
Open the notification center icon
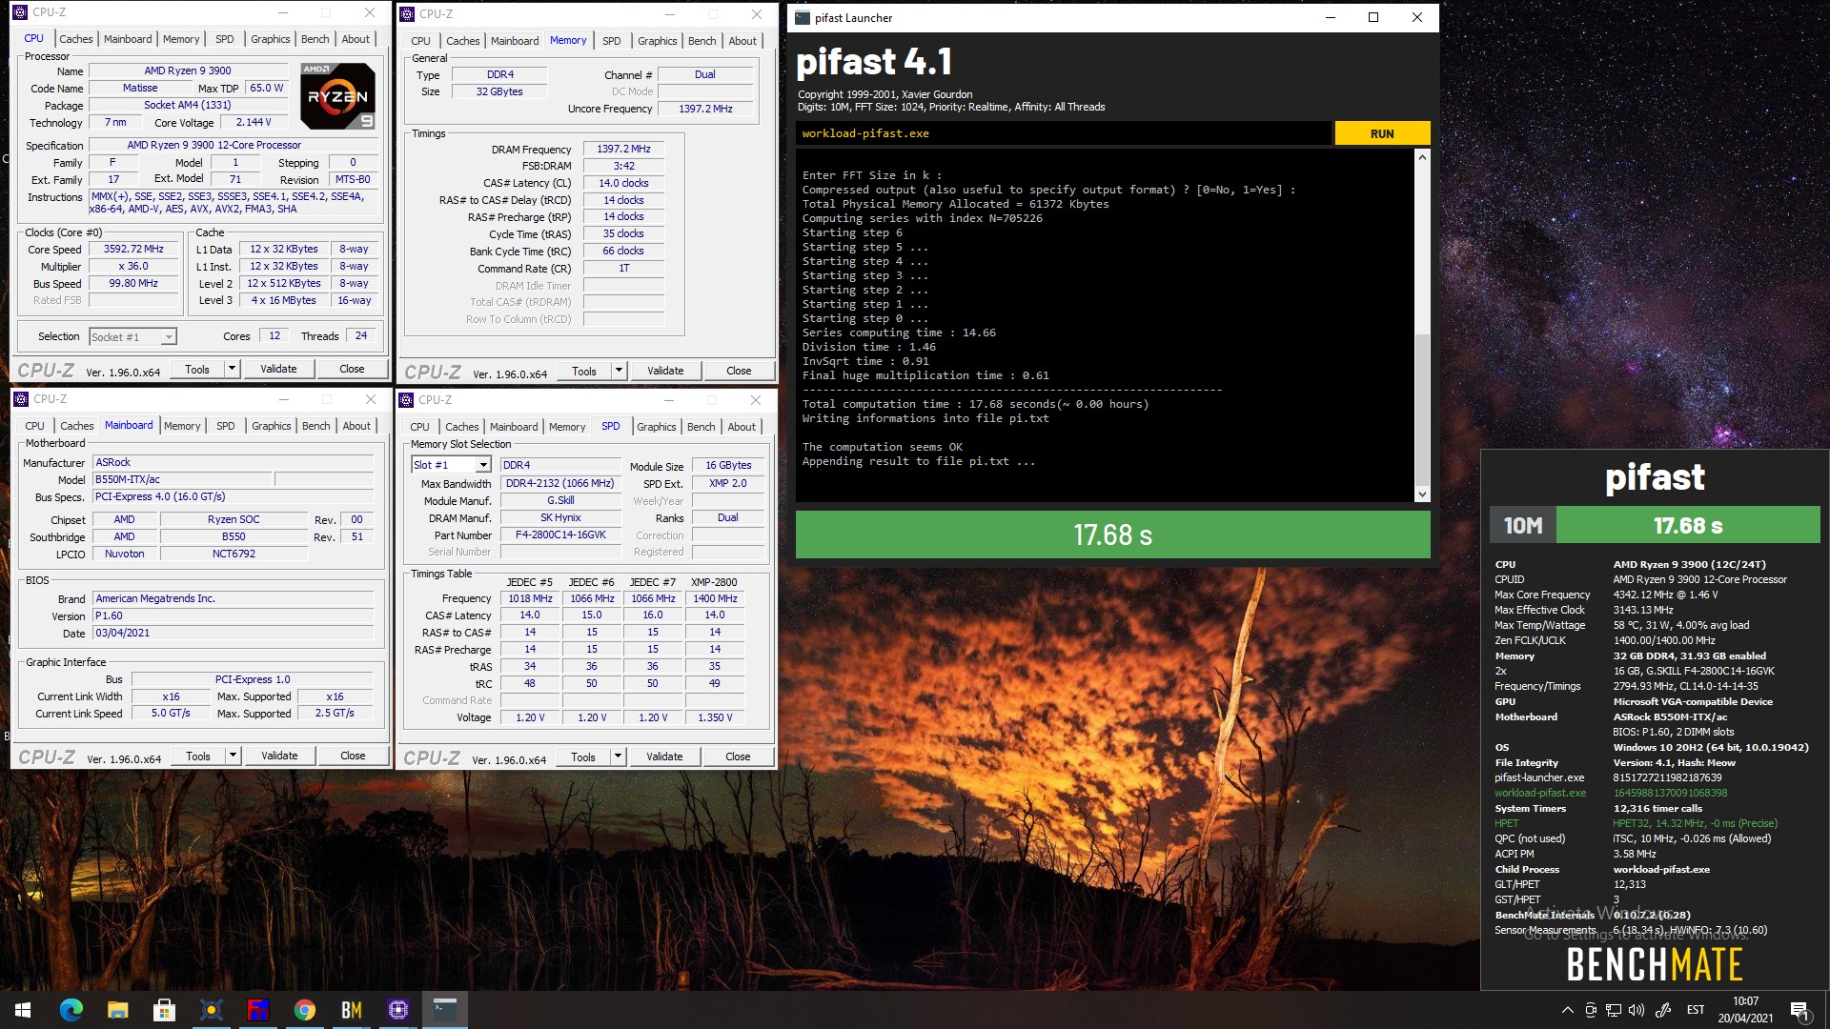pyautogui.click(x=1799, y=1010)
